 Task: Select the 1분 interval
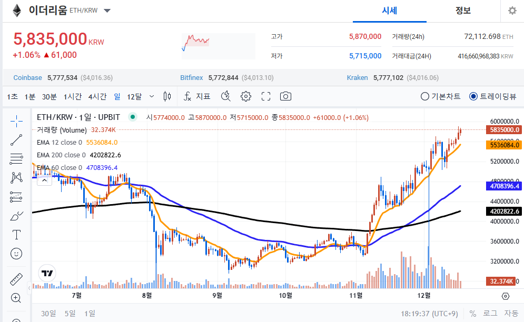pos(29,96)
